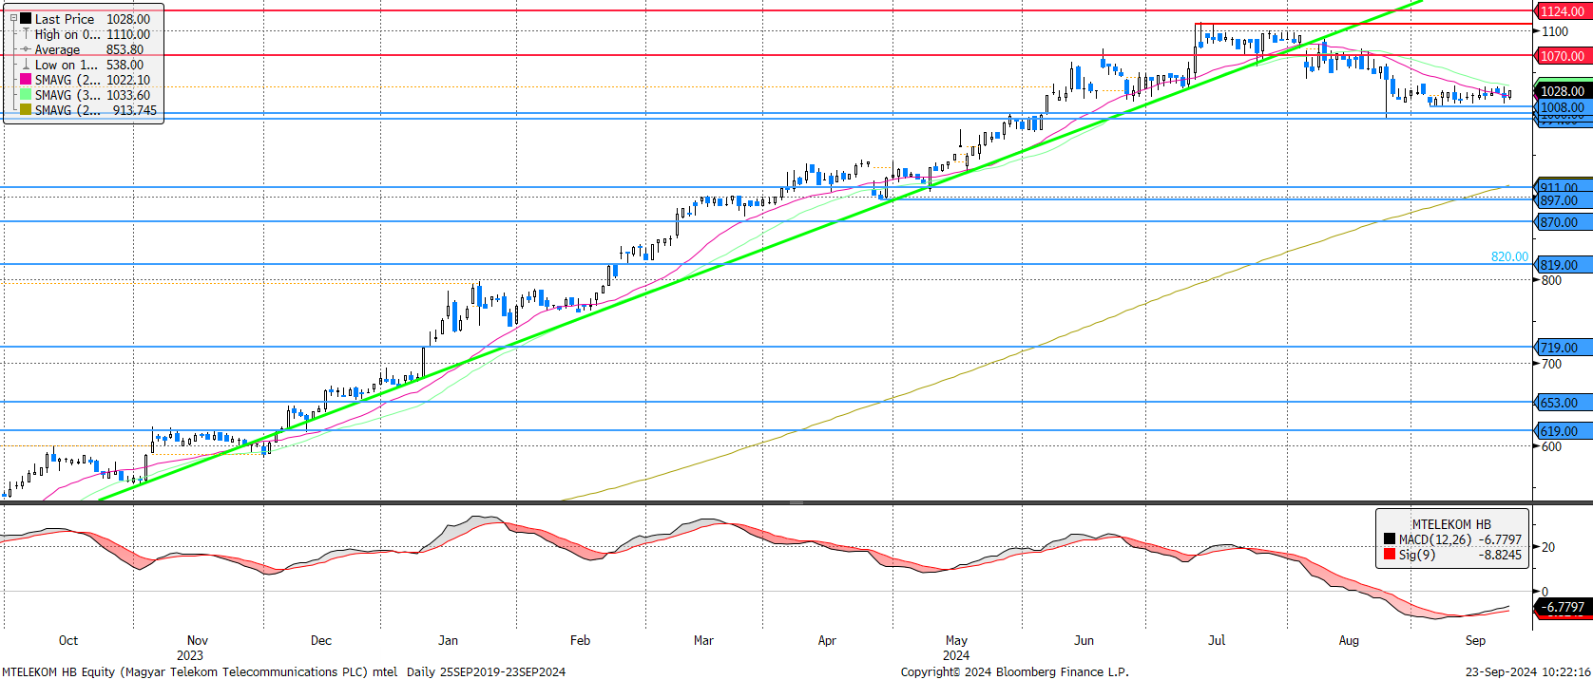Click the MTELEKOM HB title in MACD legend
This screenshot has width=1593, height=680.
coord(1451,524)
